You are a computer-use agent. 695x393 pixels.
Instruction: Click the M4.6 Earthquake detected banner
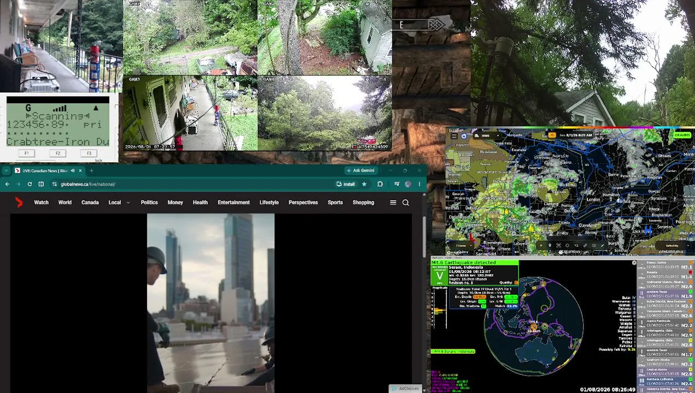tap(474, 263)
